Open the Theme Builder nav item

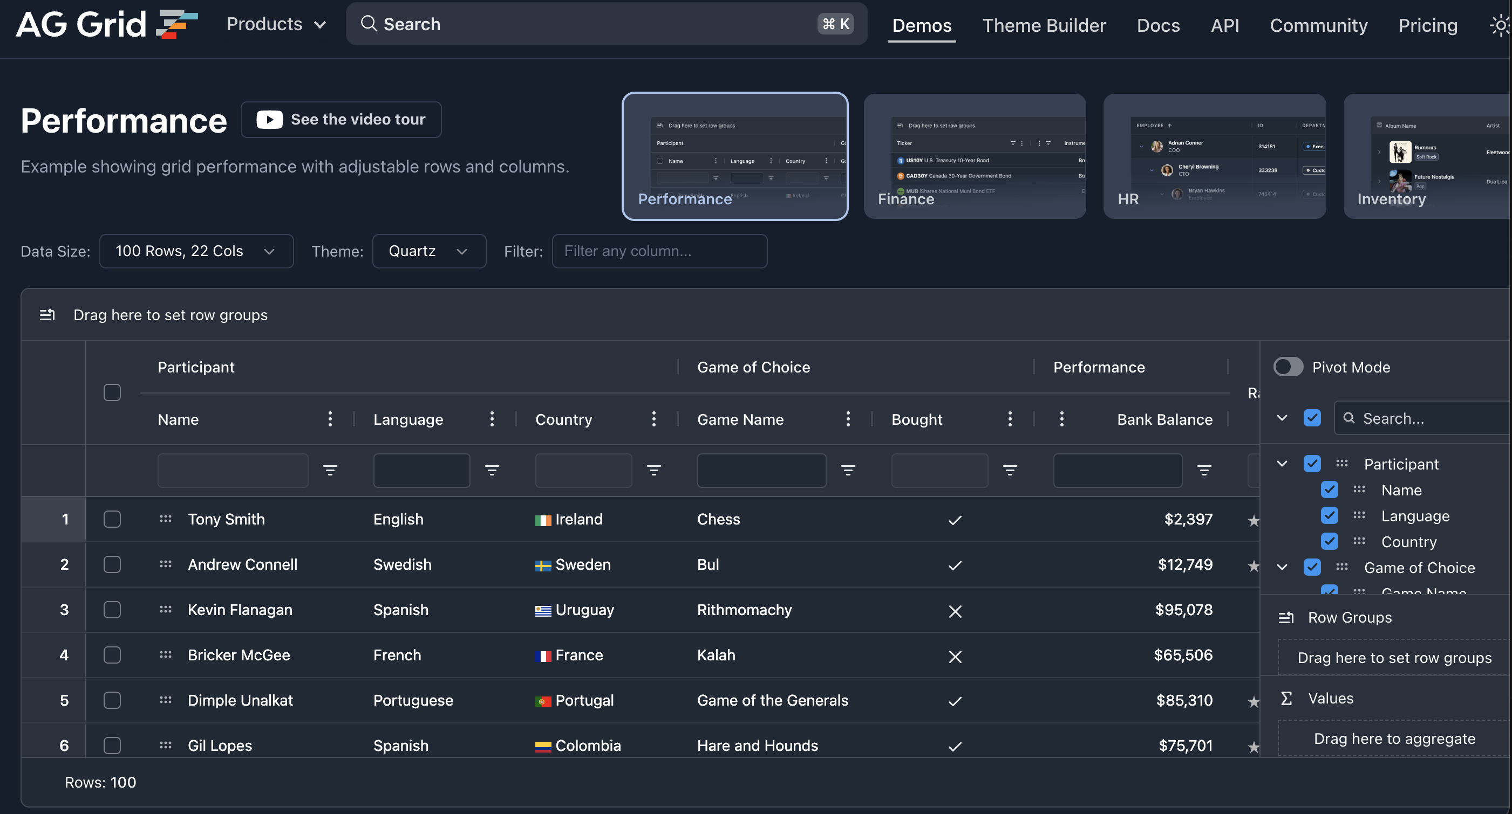(x=1044, y=25)
